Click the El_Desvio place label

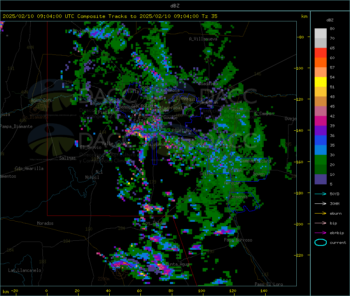point(91,147)
